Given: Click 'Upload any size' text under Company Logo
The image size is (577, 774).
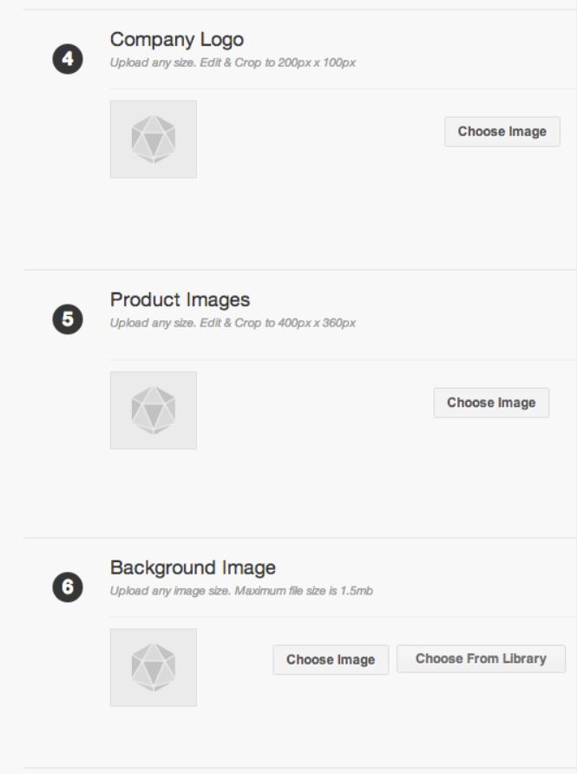Looking at the screenshot, I should point(152,62).
